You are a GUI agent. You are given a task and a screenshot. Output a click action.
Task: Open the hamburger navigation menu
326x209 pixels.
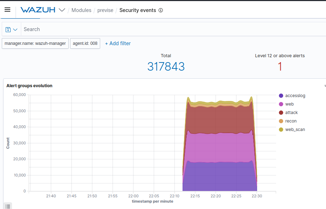[x=7, y=10]
